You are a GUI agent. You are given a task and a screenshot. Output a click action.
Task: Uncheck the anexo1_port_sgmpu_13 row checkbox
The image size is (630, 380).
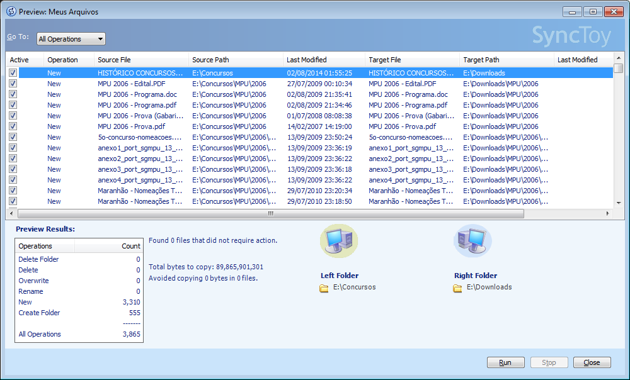pyautogui.click(x=13, y=148)
